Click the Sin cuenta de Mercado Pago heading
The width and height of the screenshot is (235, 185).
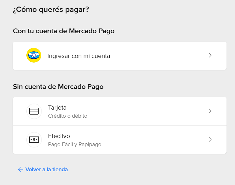coord(58,87)
